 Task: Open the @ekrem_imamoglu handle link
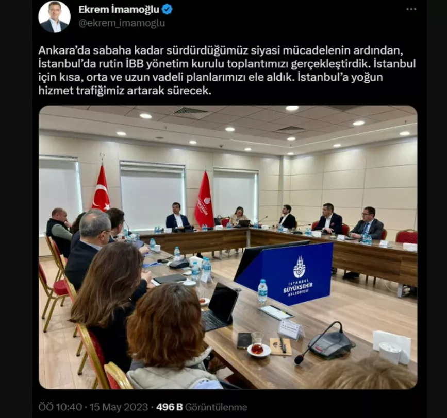click(x=122, y=23)
